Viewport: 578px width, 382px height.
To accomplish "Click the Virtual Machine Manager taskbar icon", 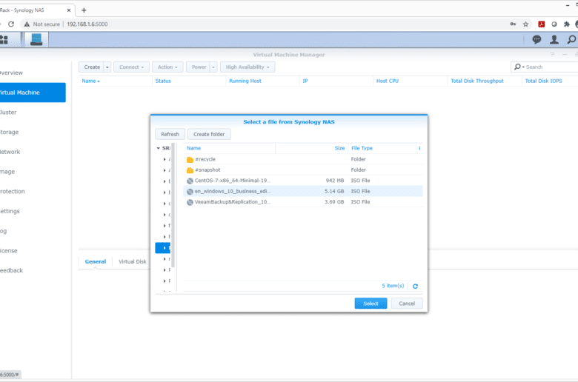I will 36,39.
